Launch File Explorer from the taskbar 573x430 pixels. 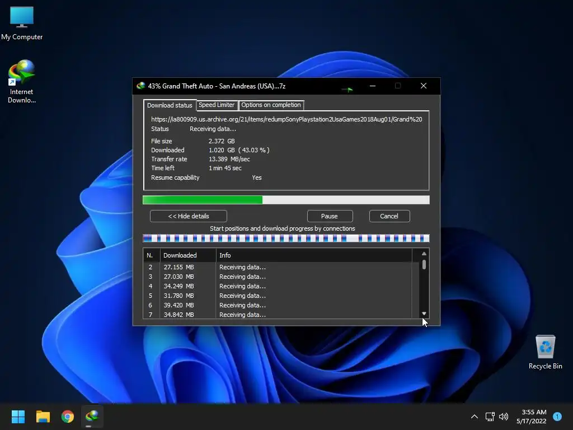(x=43, y=417)
